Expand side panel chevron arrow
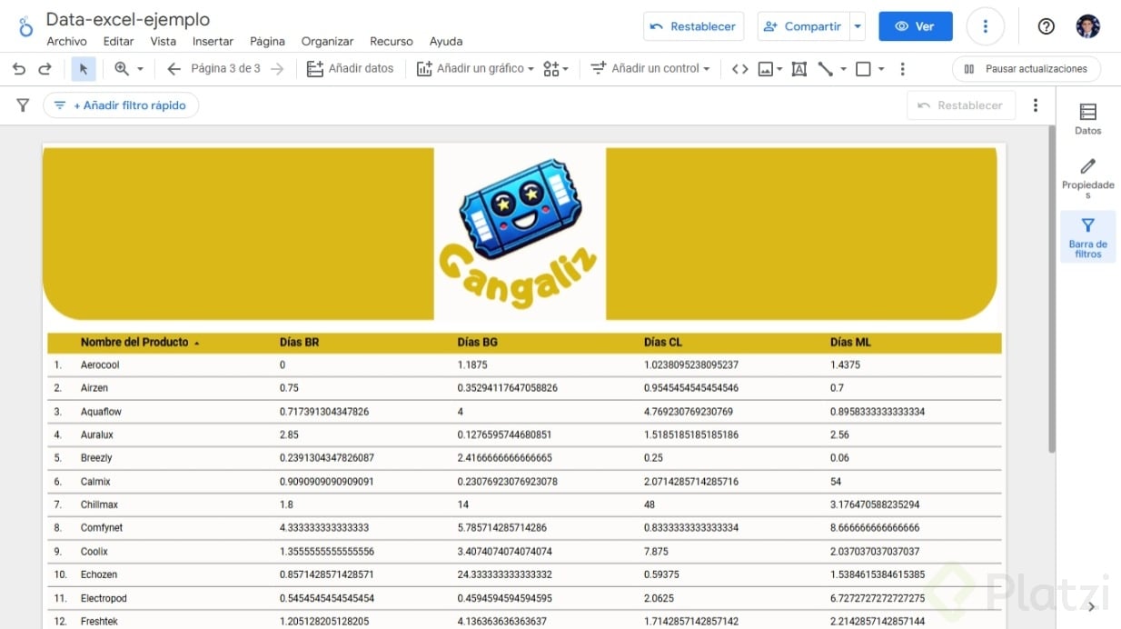The height and width of the screenshot is (629, 1121). 1092,607
